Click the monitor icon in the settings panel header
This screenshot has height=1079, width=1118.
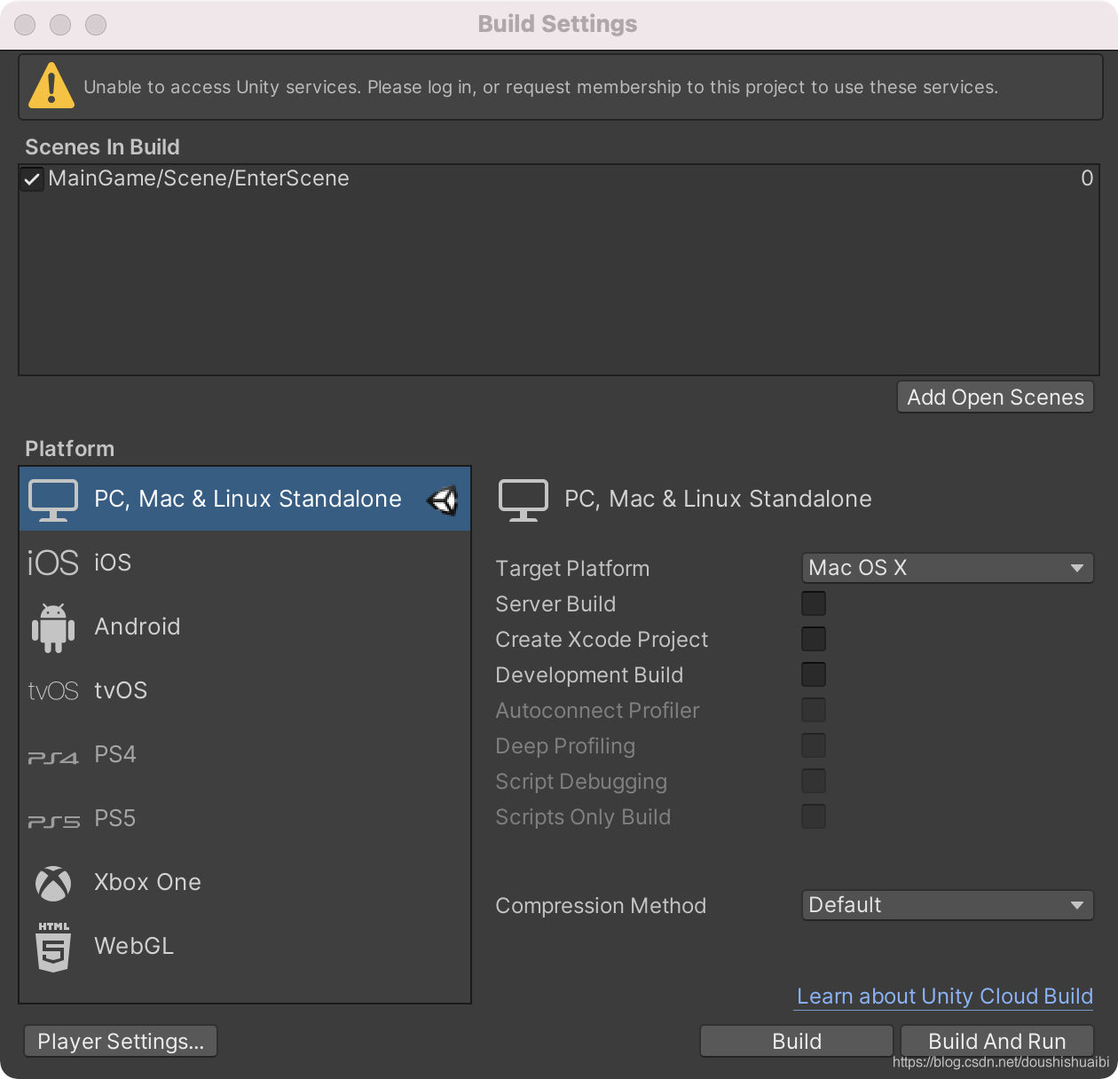524,500
